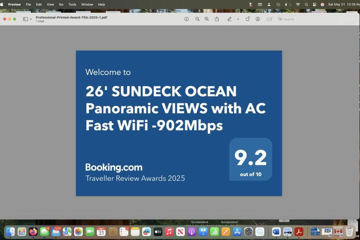
Task: Open Notes from the Dock
Action: point(135,231)
